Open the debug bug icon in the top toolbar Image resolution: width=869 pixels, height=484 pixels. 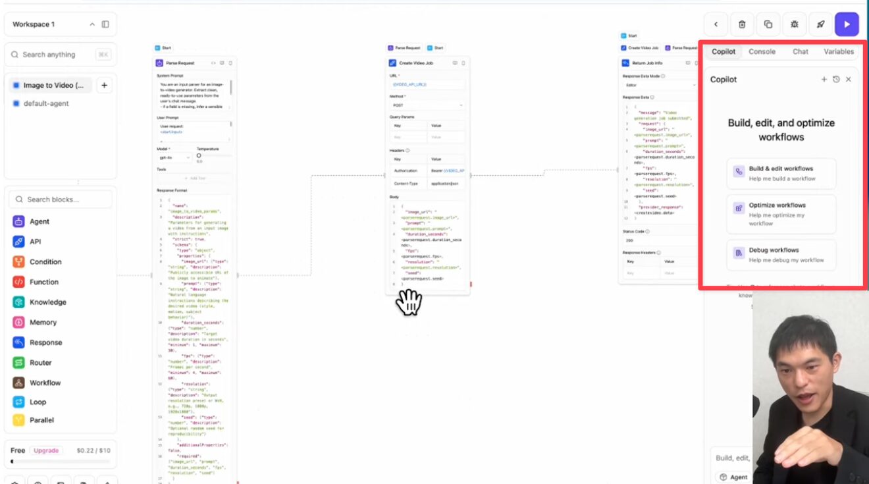pos(795,24)
